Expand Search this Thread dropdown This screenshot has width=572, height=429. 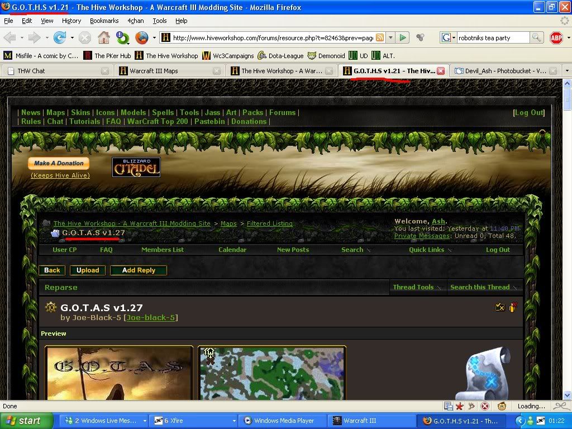click(x=484, y=287)
